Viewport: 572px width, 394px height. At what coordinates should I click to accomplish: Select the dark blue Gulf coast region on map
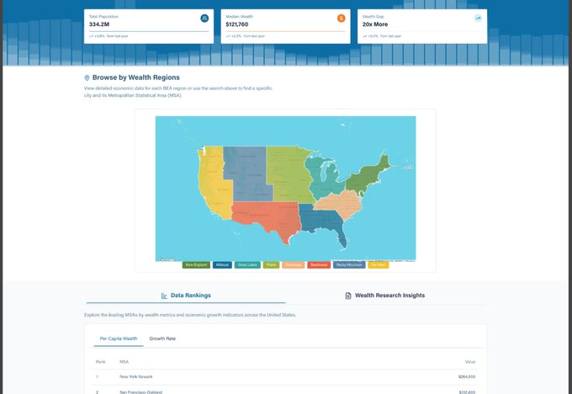coord(321,221)
